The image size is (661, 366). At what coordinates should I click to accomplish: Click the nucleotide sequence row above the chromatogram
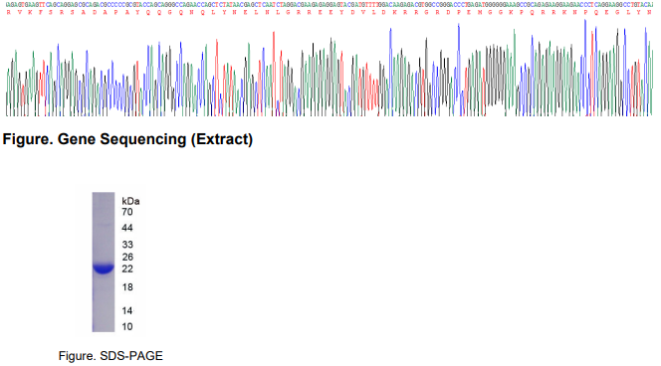click(330, 4)
